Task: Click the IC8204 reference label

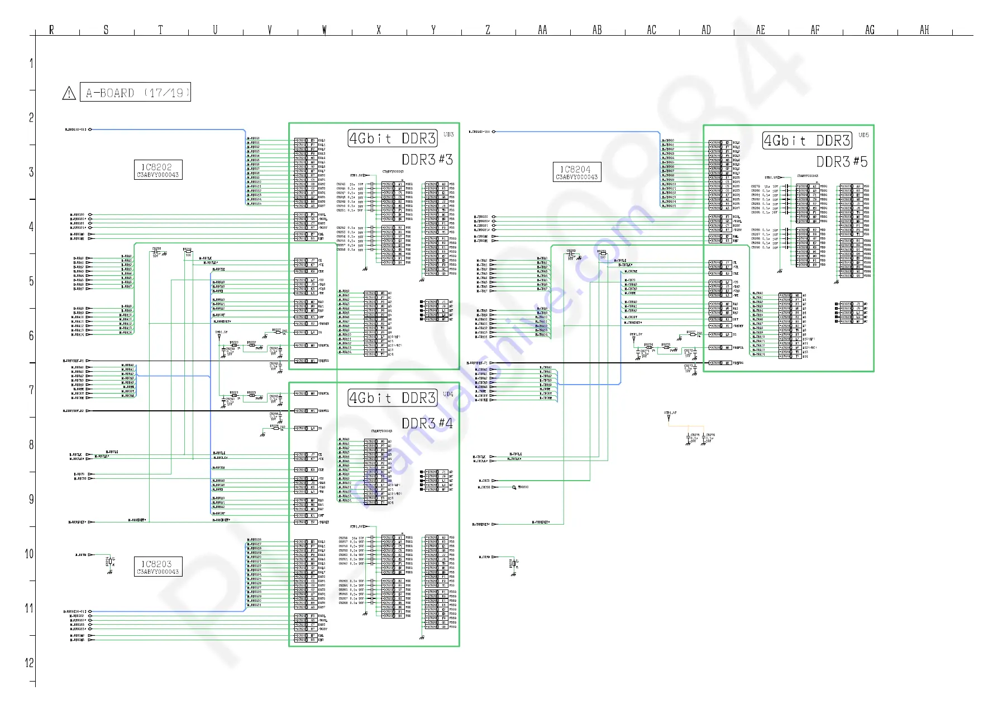Action: [576, 169]
